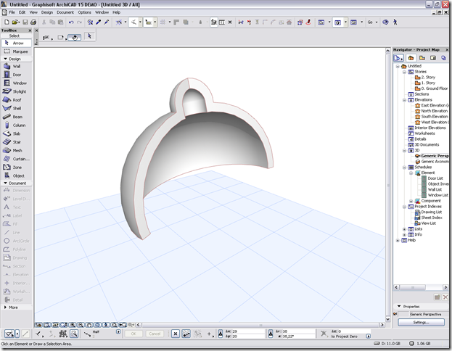The width and height of the screenshot is (452, 351).
Task: Select Door List schedule
Action: 435,178
